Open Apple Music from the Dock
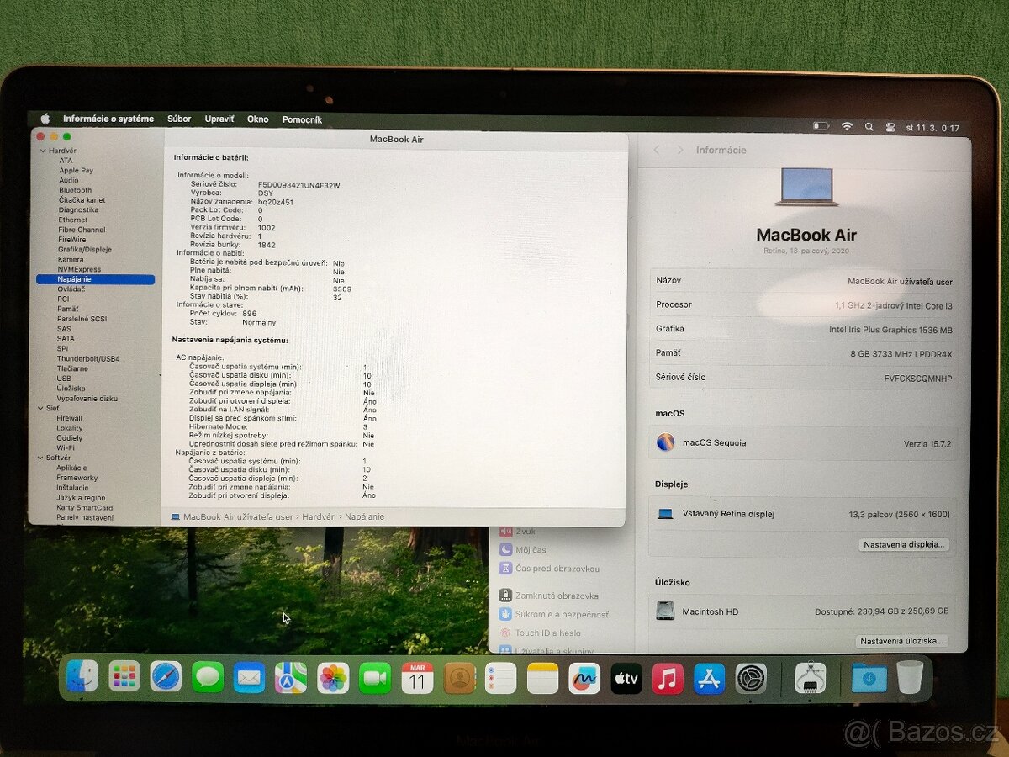This screenshot has width=1009, height=757. tap(668, 677)
